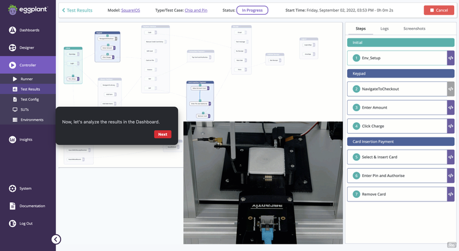The width and height of the screenshot is (459, 251).
Task: Open the Documentation icon
Action: (x=13, y=206)
